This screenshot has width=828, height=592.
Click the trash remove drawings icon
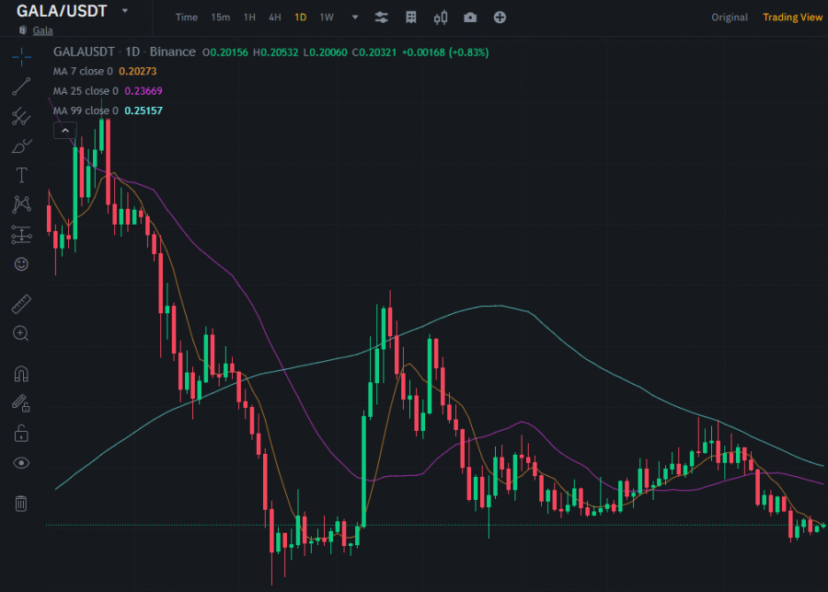(x=21, y=504)
